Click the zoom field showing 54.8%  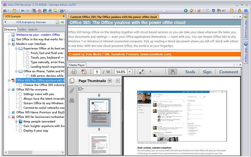point(121,72)
